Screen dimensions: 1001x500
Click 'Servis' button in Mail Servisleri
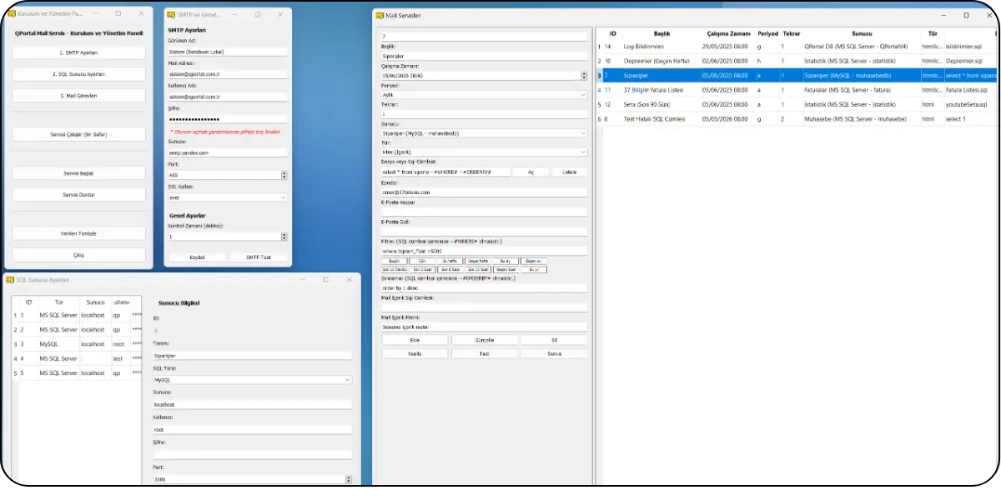click(554, 353)
